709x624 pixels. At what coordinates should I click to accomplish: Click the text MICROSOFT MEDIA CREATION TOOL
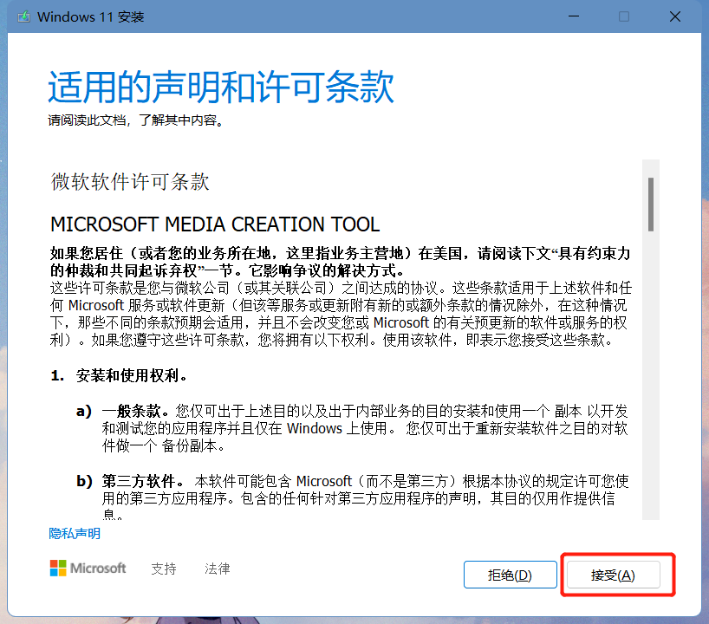[215, 224]
